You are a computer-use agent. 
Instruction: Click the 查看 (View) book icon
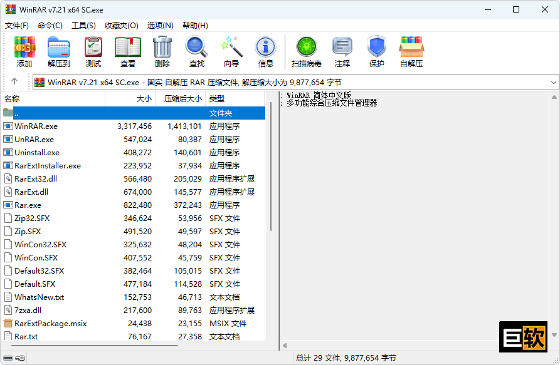pyautogui.click(x=128, y=47)
